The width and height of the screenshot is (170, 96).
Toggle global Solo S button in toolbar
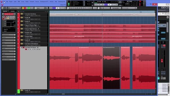coord(25,8)
